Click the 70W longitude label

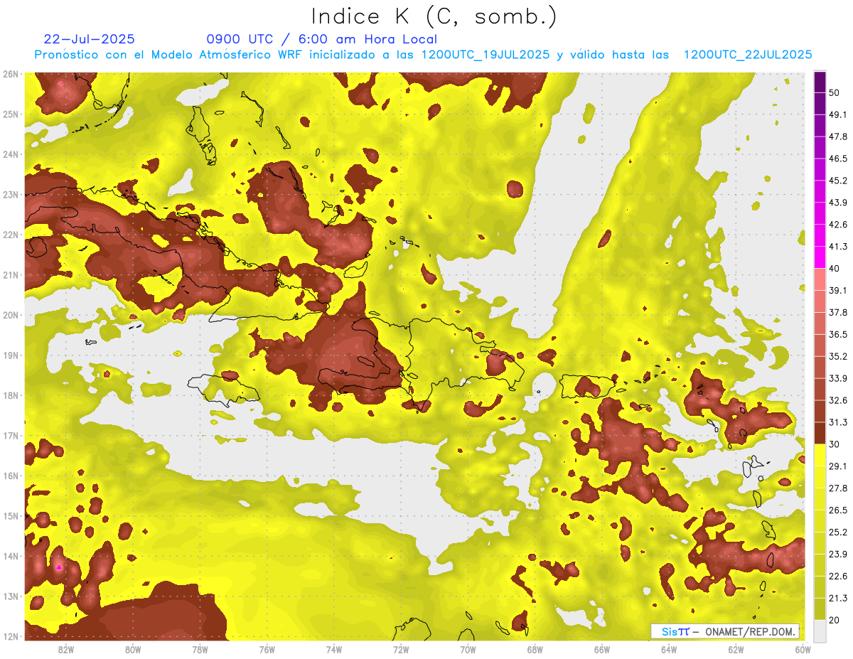[x=468, y=649]
